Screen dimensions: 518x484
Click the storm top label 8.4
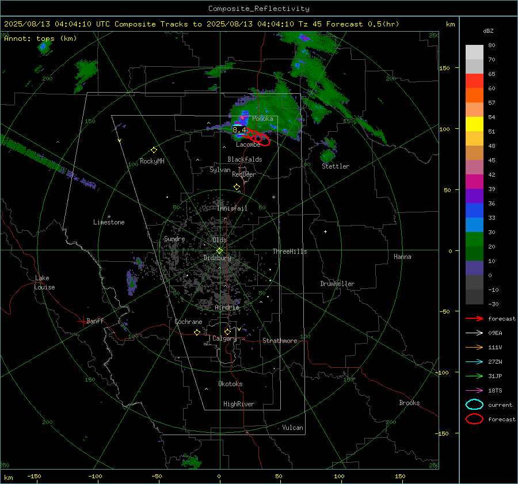[239, 130]
